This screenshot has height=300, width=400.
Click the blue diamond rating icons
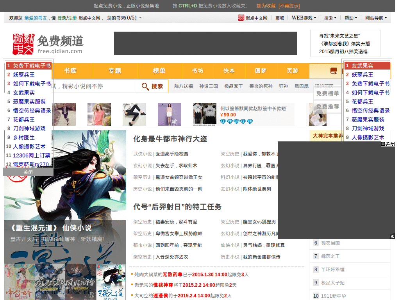(x=236, y=121)
